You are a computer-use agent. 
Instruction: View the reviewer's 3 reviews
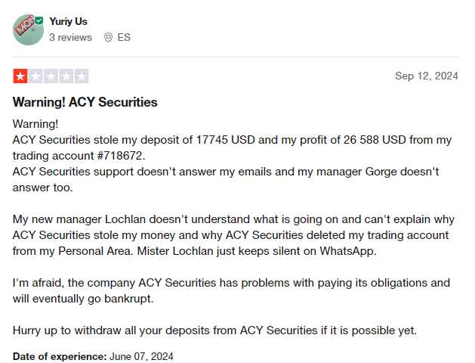[70, 37]
